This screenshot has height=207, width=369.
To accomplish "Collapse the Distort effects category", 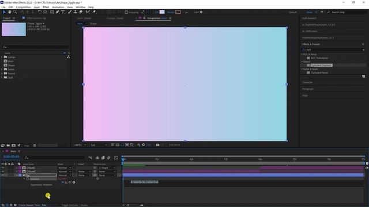I will (x=302, y=62).
